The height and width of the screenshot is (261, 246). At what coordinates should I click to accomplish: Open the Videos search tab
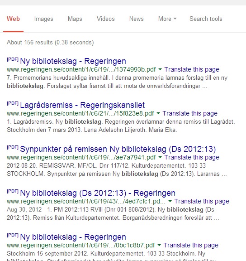pos(106,19)
